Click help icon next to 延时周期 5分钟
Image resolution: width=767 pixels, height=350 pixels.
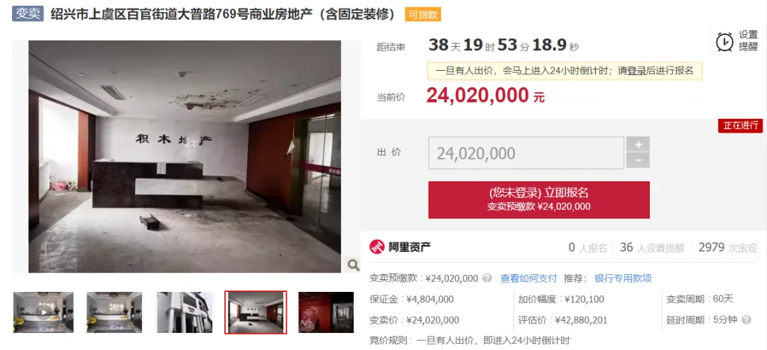tap(746, 320)
